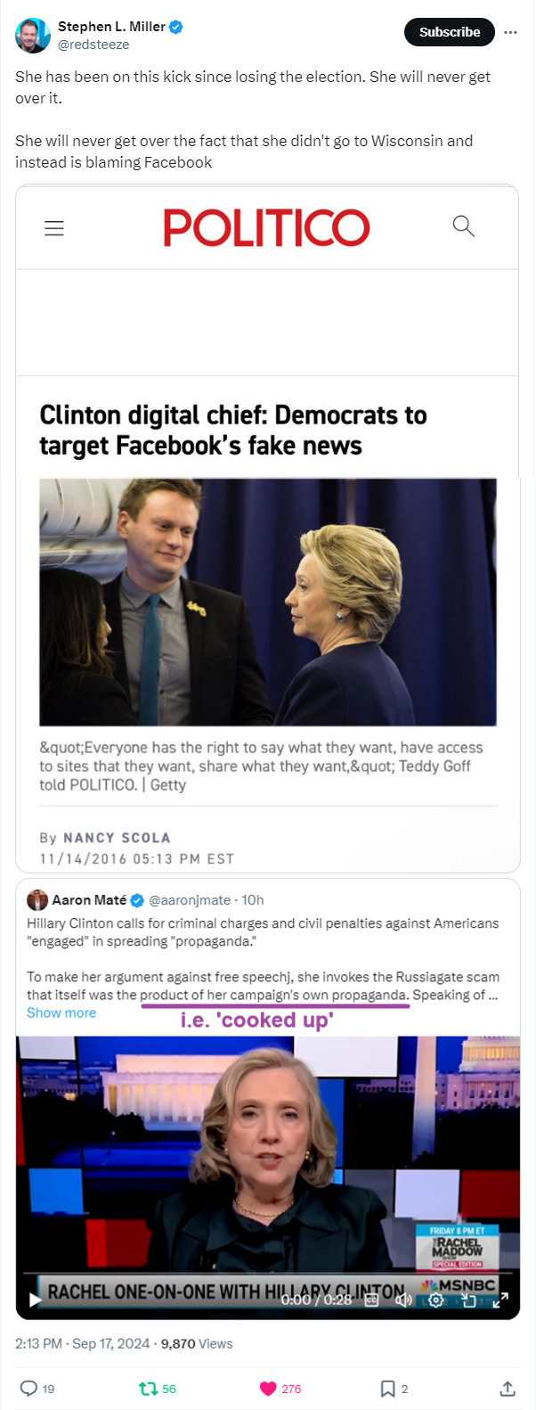Open Aaron Maté's quoted profile avatar
The height and width of the screenshot is (1410, 536).
pos(37,899)
